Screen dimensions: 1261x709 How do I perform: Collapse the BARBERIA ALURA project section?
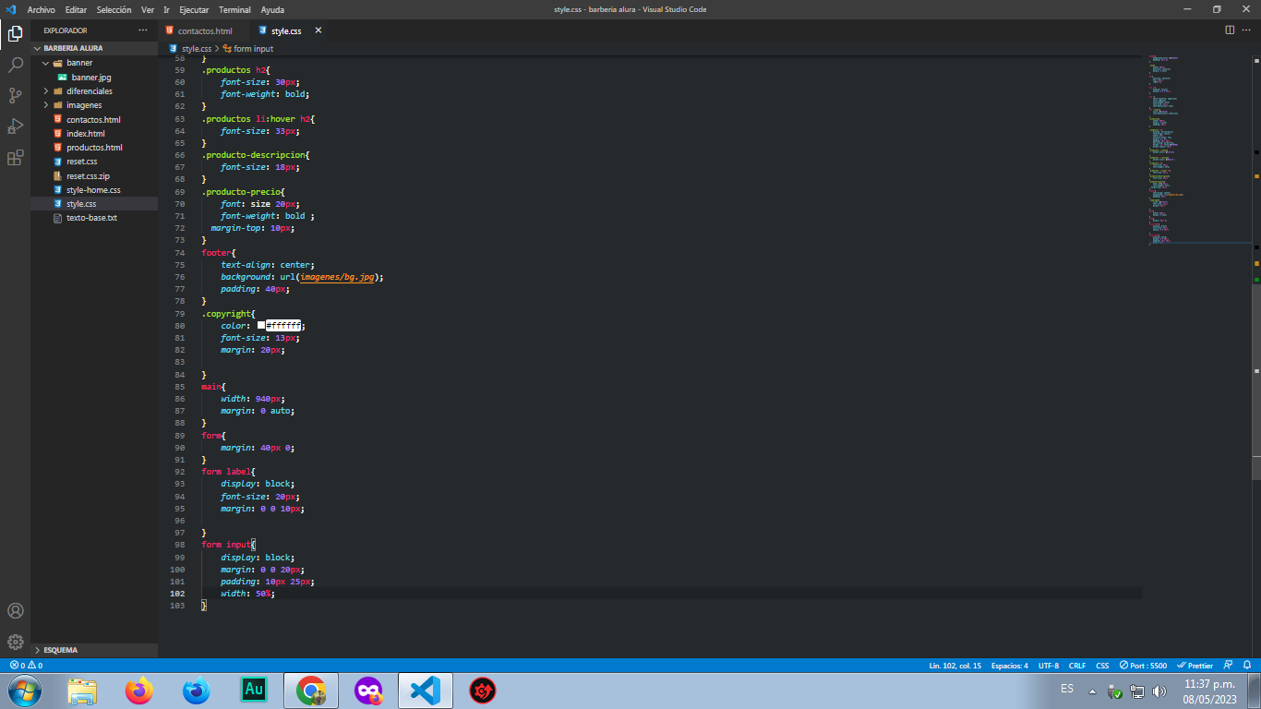pos(94,48)
